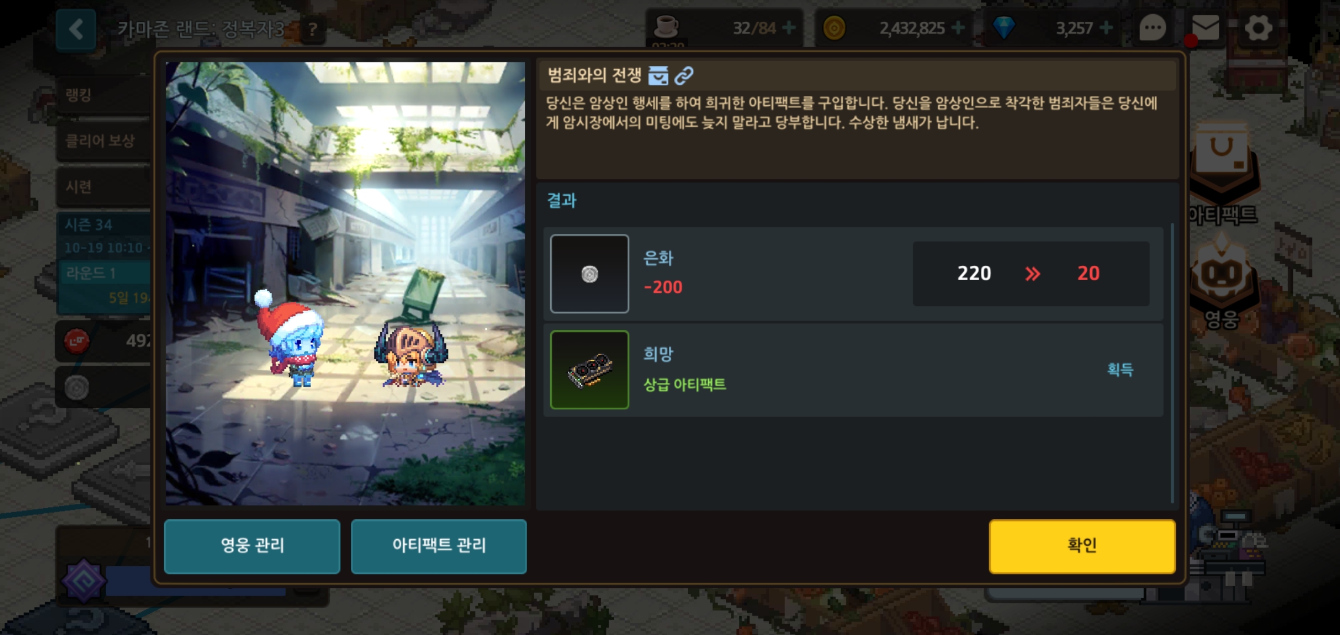
Task: Tap the back arrow icon
Action: (76, 29)
